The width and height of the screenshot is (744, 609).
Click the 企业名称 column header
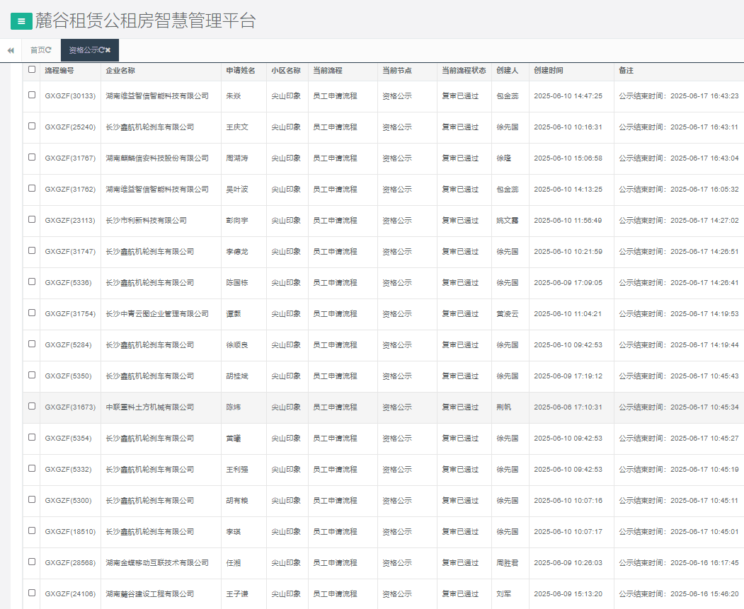click(120, 71)
